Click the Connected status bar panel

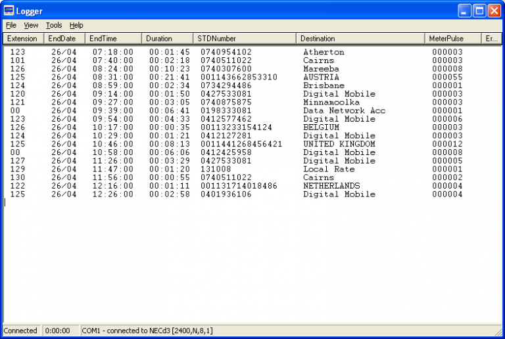pos(21,330)
